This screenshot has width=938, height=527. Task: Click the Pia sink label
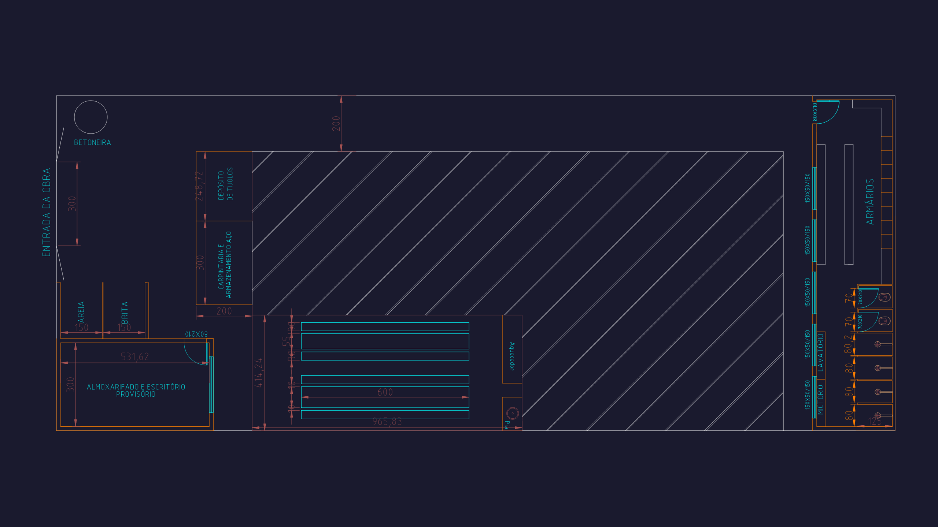507,425
